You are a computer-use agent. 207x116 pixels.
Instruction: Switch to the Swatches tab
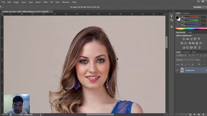tap(186, 13)
